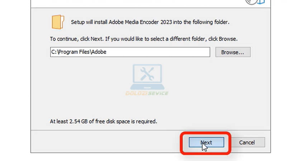Viewport: 294px width, 161px height.
Task: Place cursor at the empty end of the path field
Action: tap(161, 52)
